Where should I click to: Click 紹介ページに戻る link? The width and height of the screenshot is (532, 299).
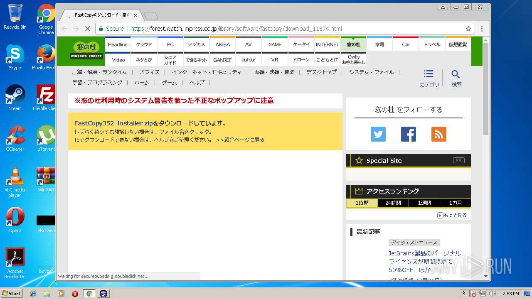coord(244,140)
